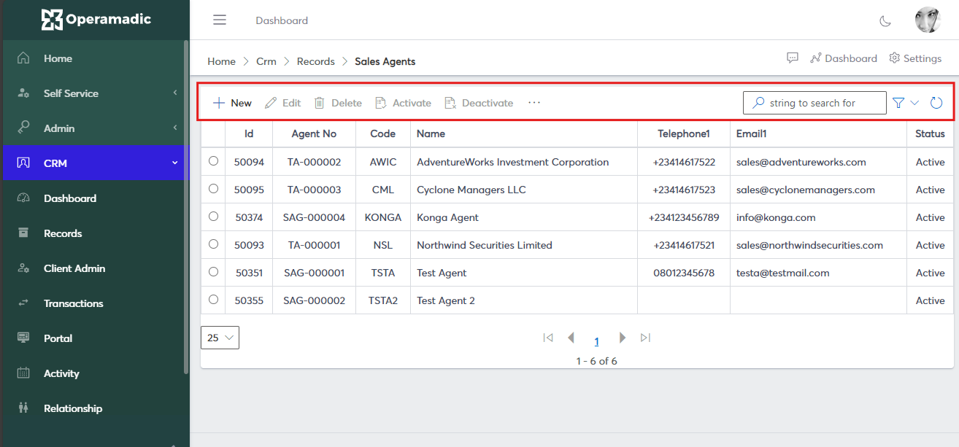
Task: Go to previous page arrow
Action: coord(571,338)
